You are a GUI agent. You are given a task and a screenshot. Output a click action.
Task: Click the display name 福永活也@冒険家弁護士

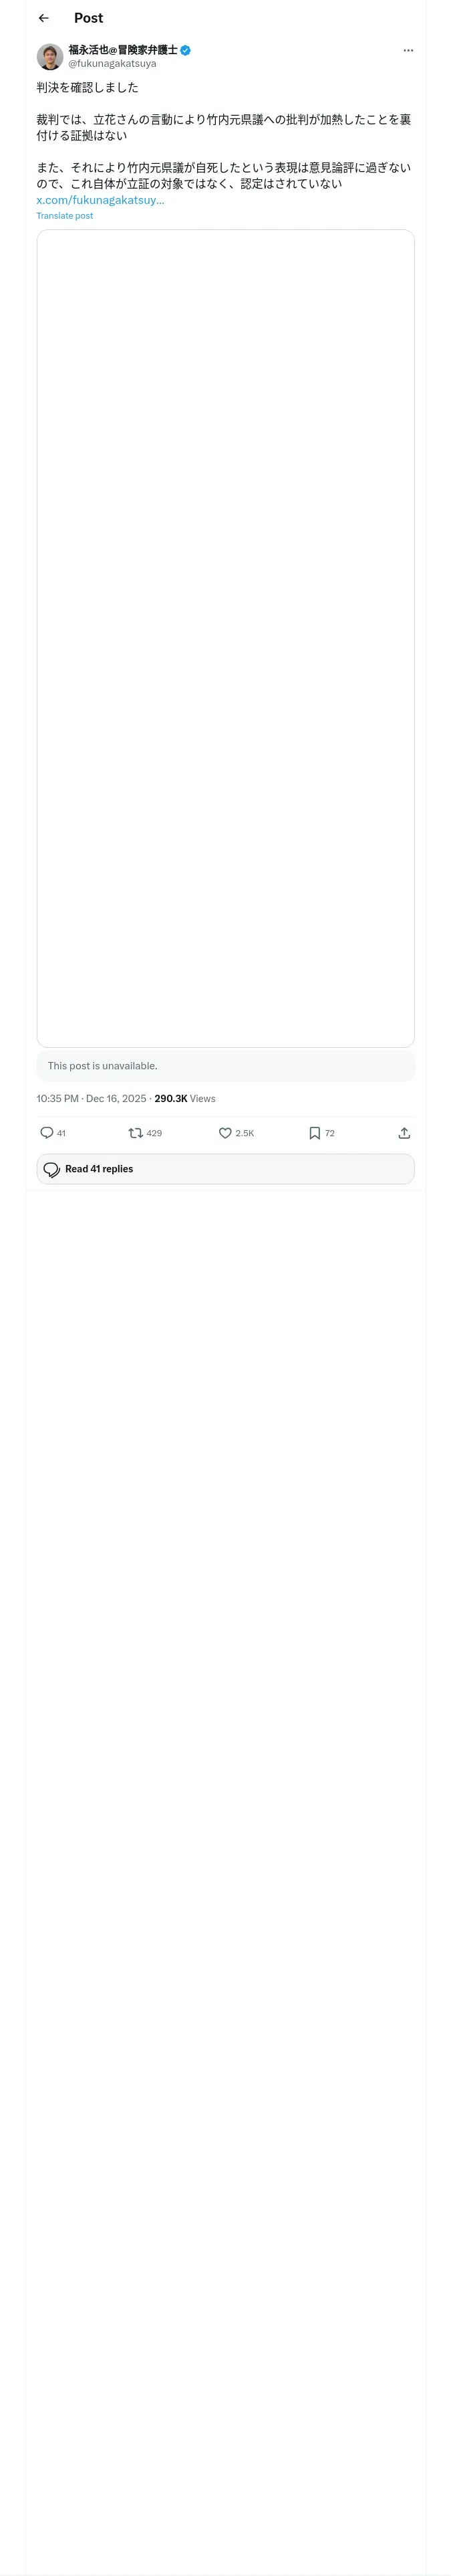[x=122, y=49]
